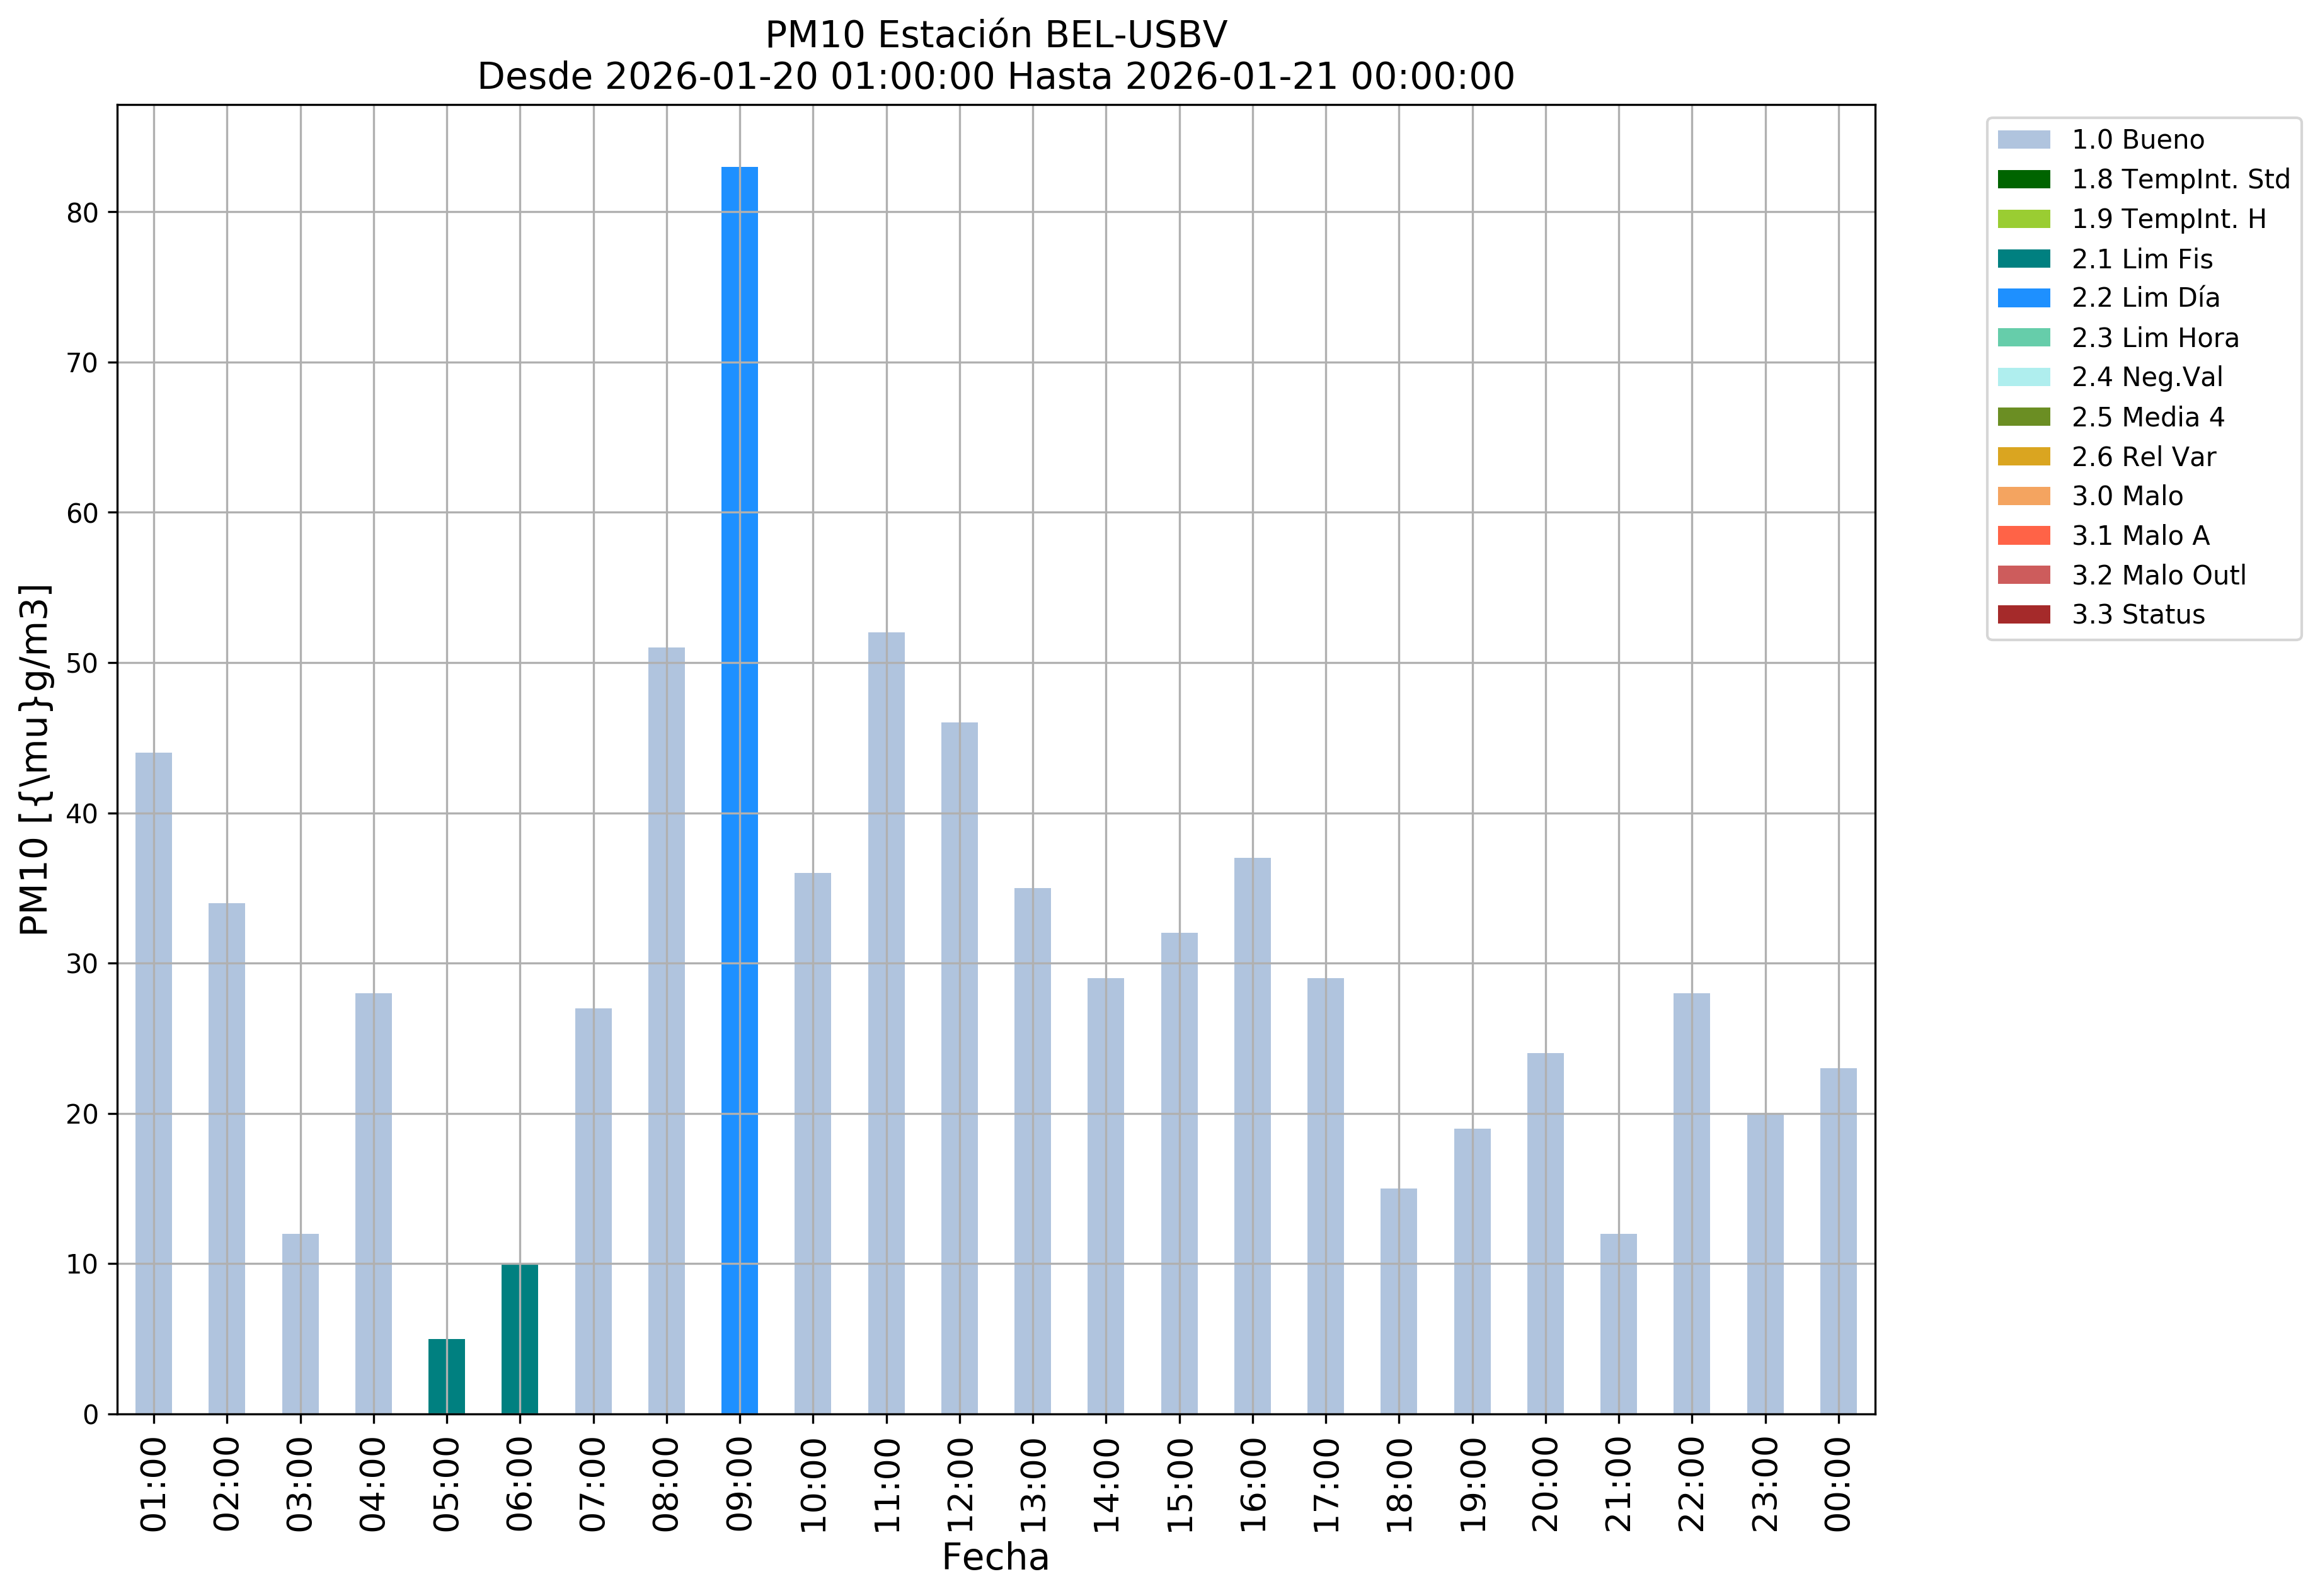Click the 1.0 Bueno legend color swatch
This screenshot has height=1596, width=2320.
[x=2023, y=140]
